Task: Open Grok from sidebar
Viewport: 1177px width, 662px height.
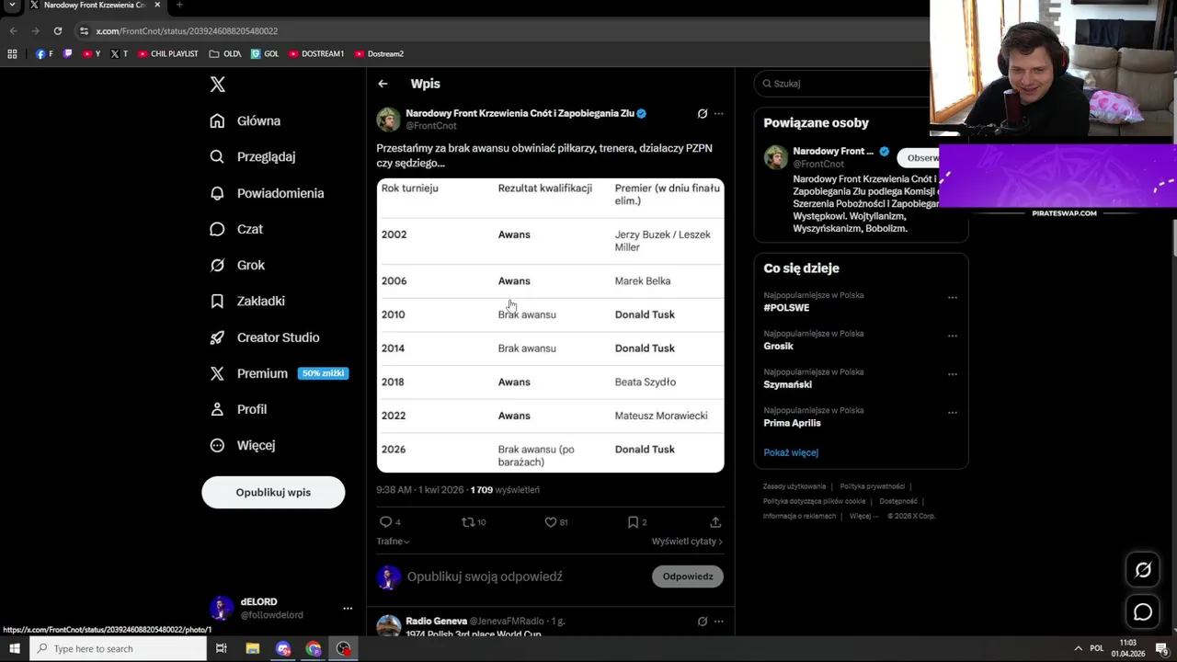Action: point(237,265)
